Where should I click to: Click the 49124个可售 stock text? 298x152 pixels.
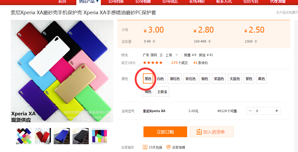pos(227,111)
